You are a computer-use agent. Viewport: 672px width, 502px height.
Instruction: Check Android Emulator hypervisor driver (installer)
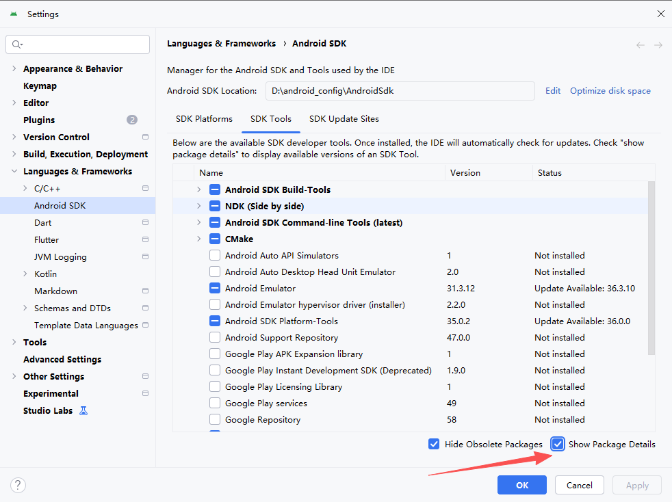coord(215,304)
